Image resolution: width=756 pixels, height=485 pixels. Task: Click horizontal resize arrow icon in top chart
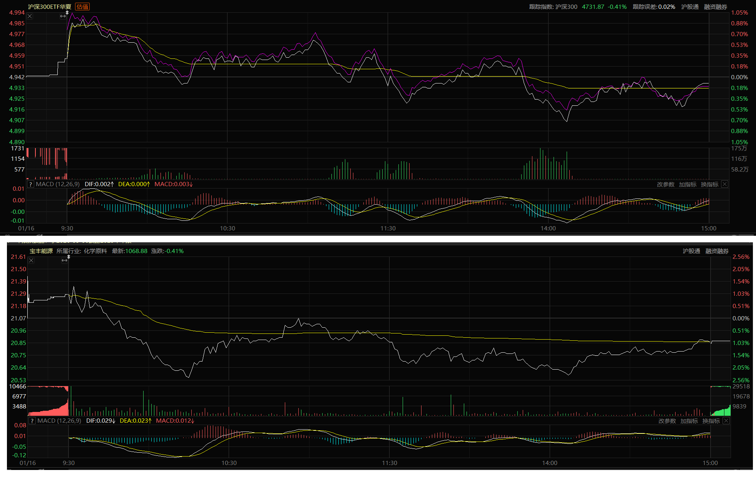[x=63, y=16]
